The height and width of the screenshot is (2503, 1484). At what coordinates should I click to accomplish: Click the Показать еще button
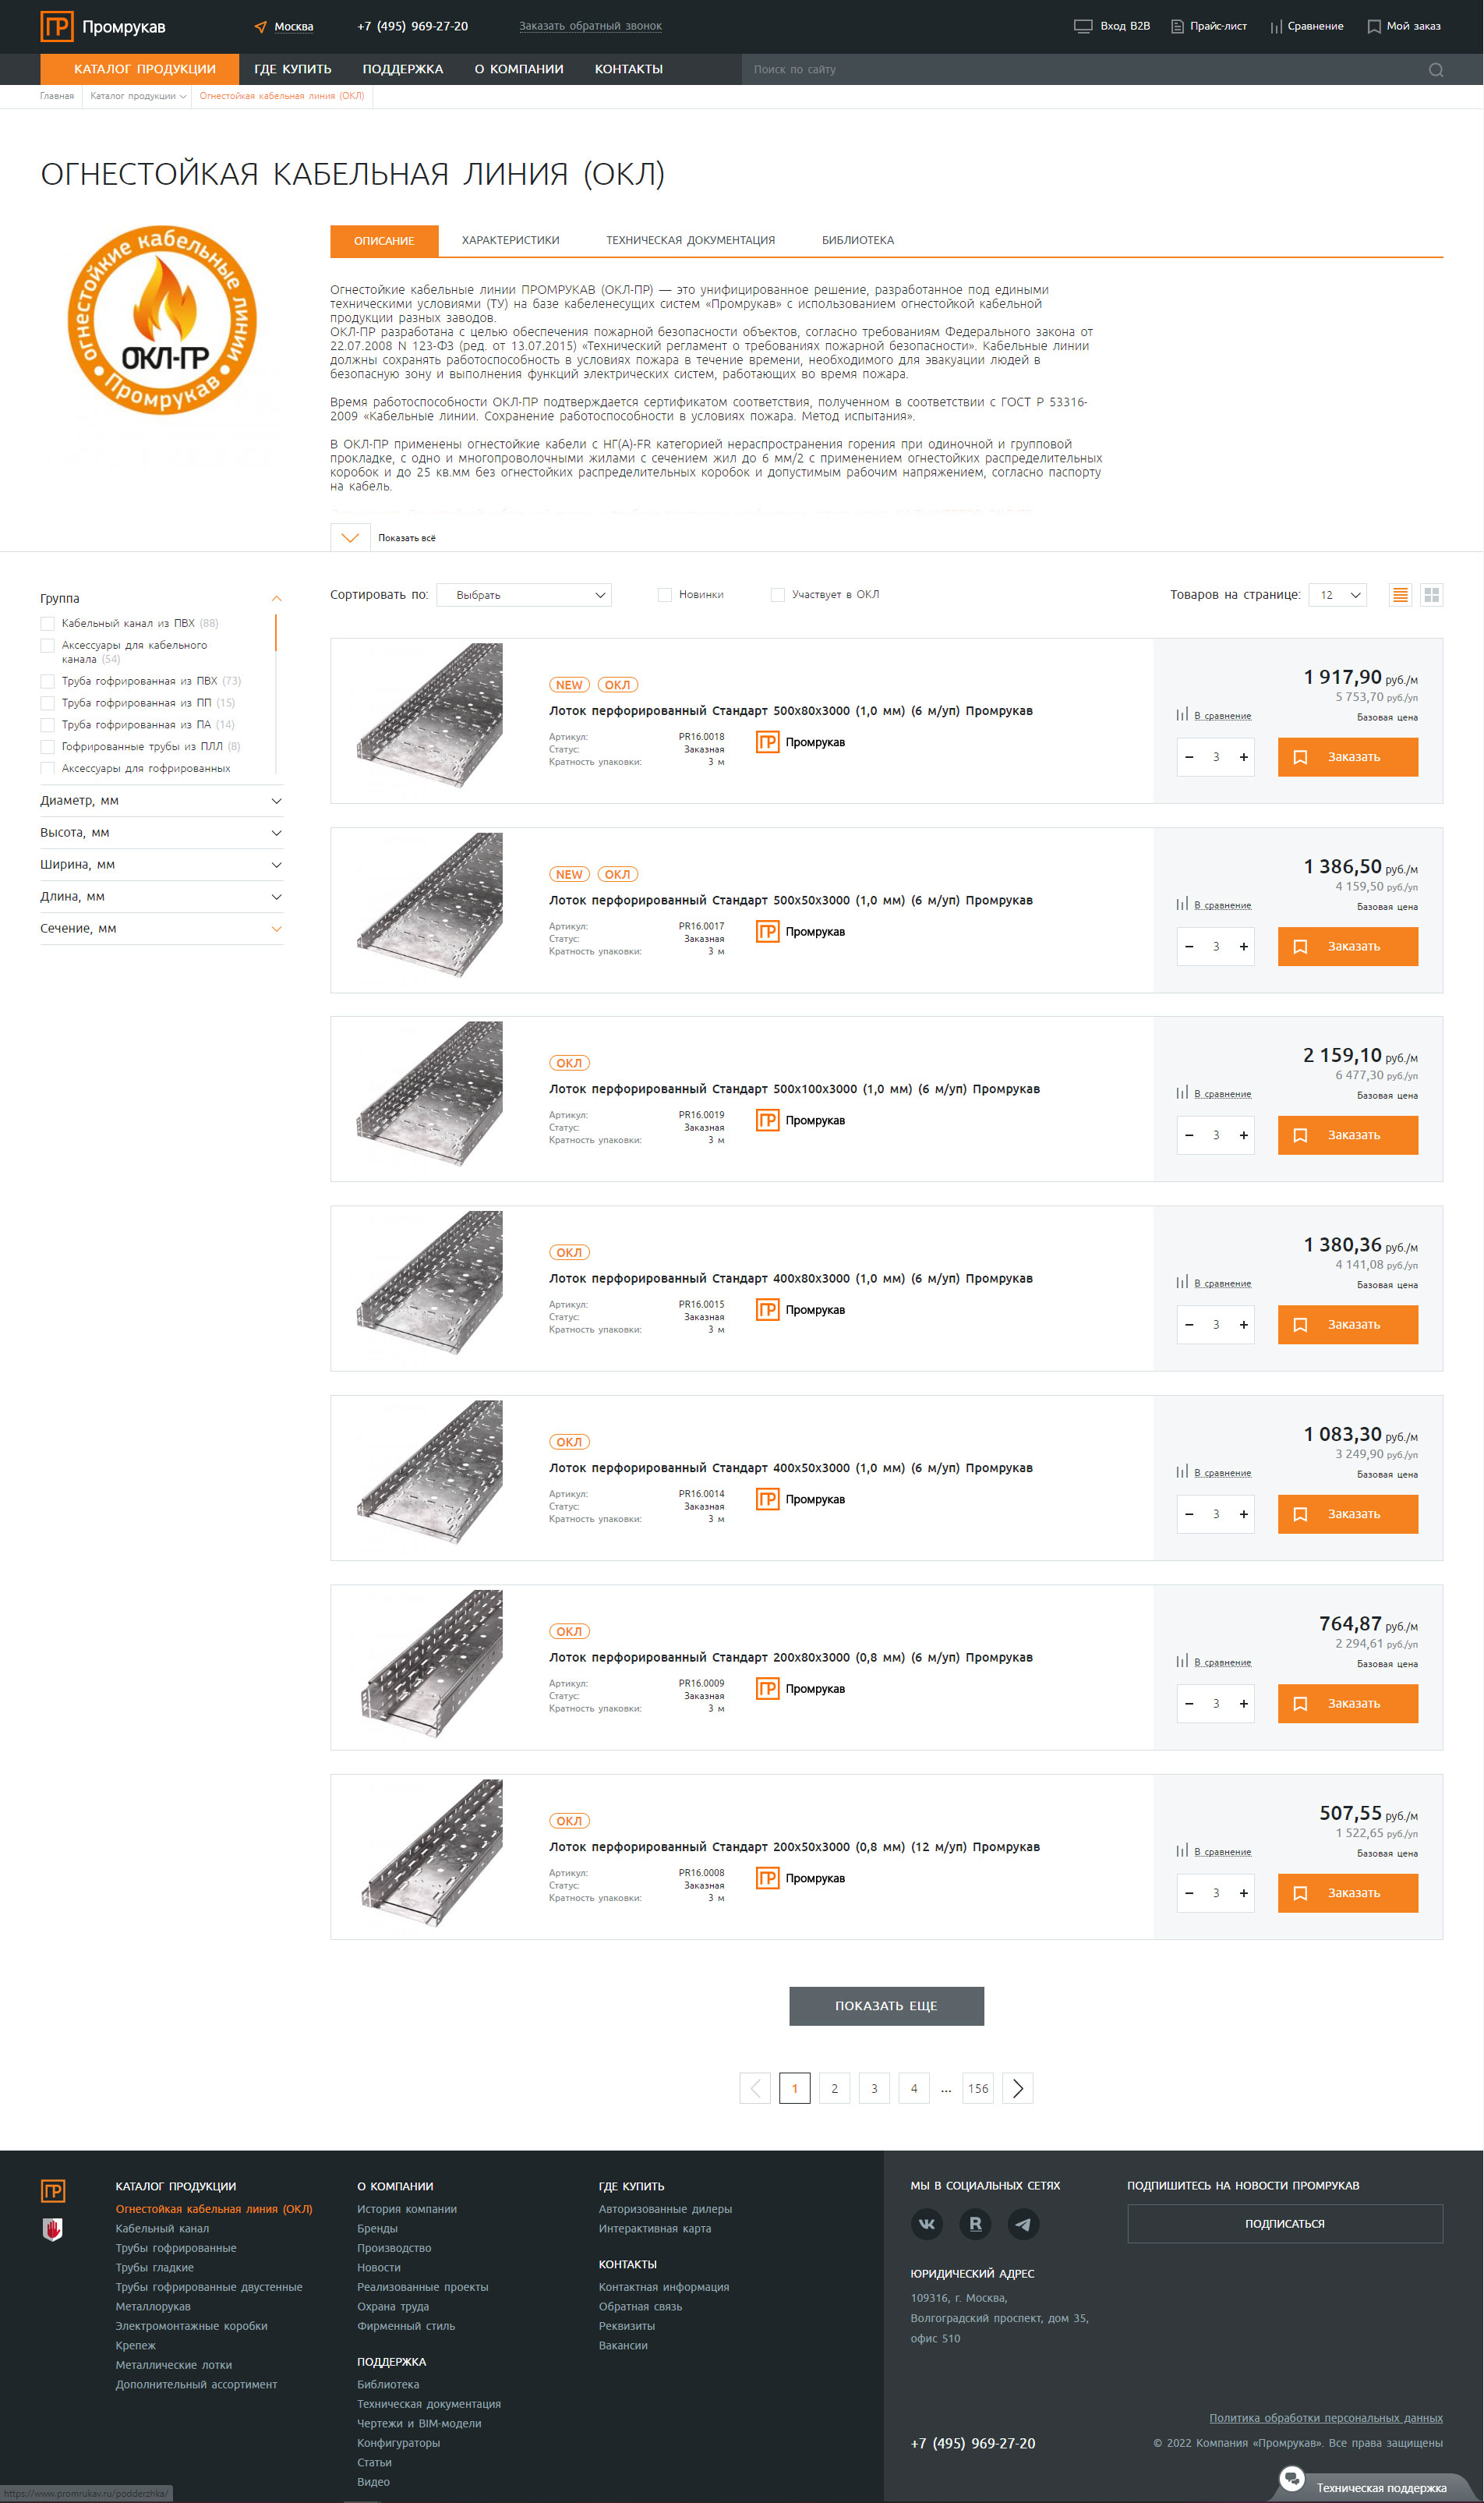pyautogui.click(x=886, y=2006)
